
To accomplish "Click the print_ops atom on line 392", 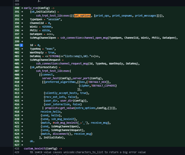I will pos(102,16).
